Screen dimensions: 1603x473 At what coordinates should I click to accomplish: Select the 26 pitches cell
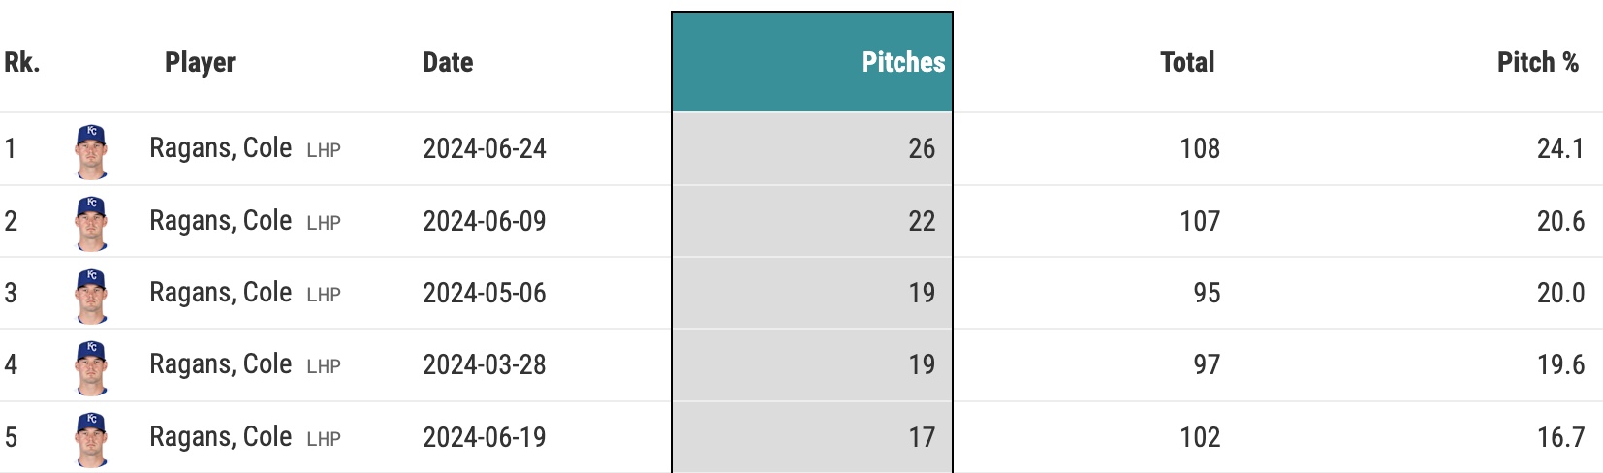(921, 148)
